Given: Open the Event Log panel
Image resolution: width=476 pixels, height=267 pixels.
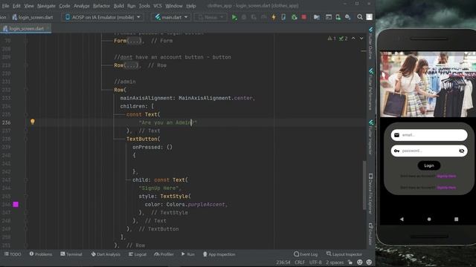Looking at the screenshot, I should (x=306, y=254).
